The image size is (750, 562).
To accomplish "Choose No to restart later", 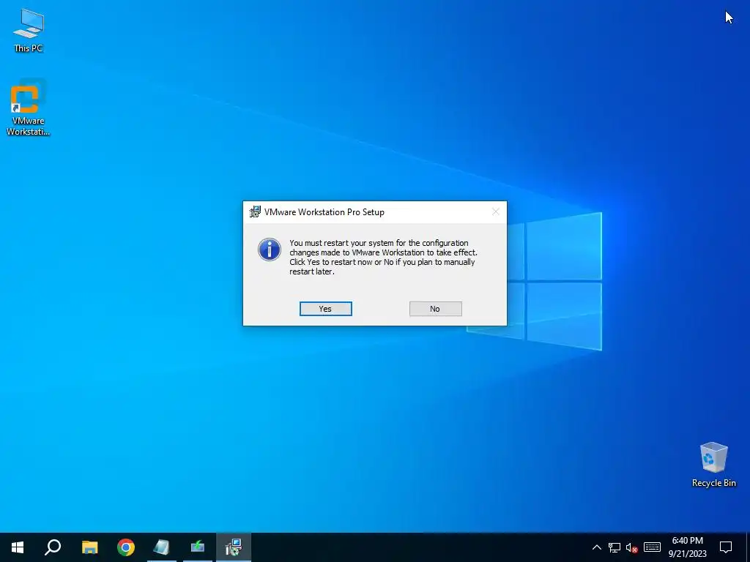I will (x=435, y=309).
